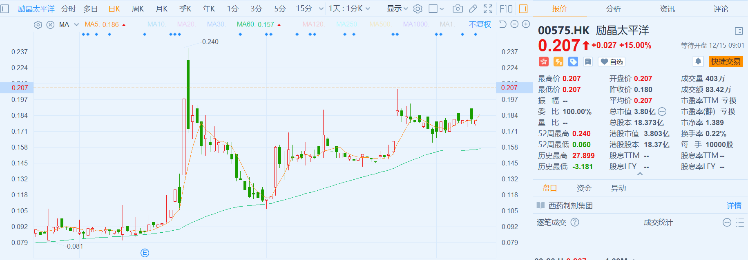Open the 资讯 news tab
The height and width of the screenshot is (260, 748).
[x=668, y=9]
